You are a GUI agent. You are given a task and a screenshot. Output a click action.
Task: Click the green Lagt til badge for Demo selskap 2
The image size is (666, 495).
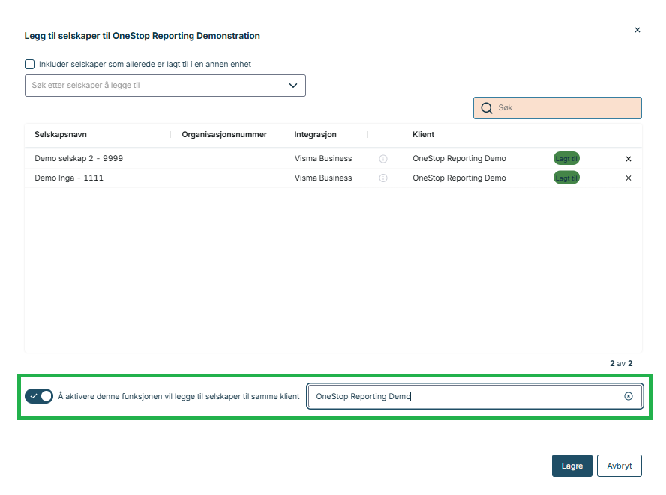(x=566, y=158)
